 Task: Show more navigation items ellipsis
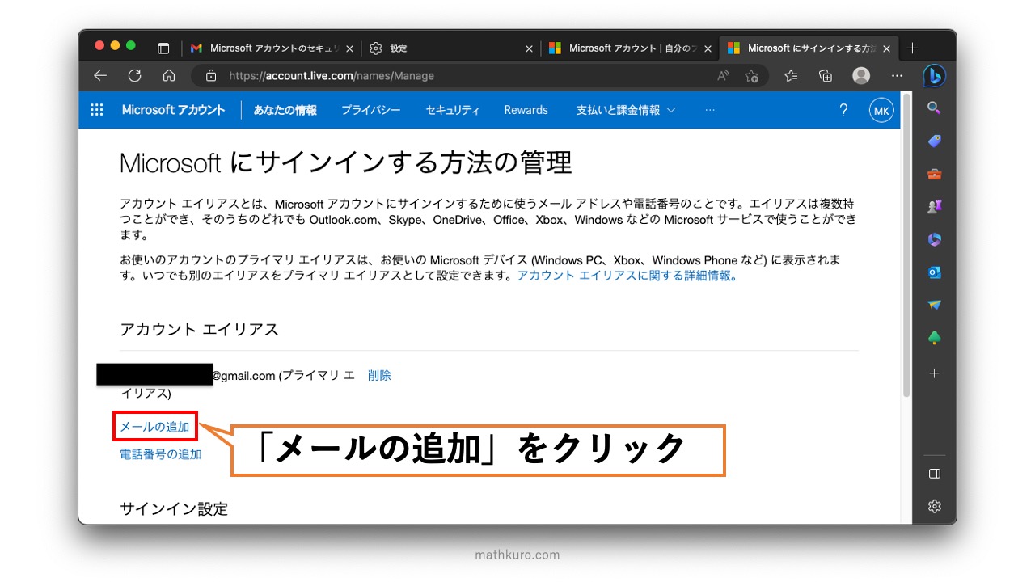pyautogui.click(x=710, y=110)
